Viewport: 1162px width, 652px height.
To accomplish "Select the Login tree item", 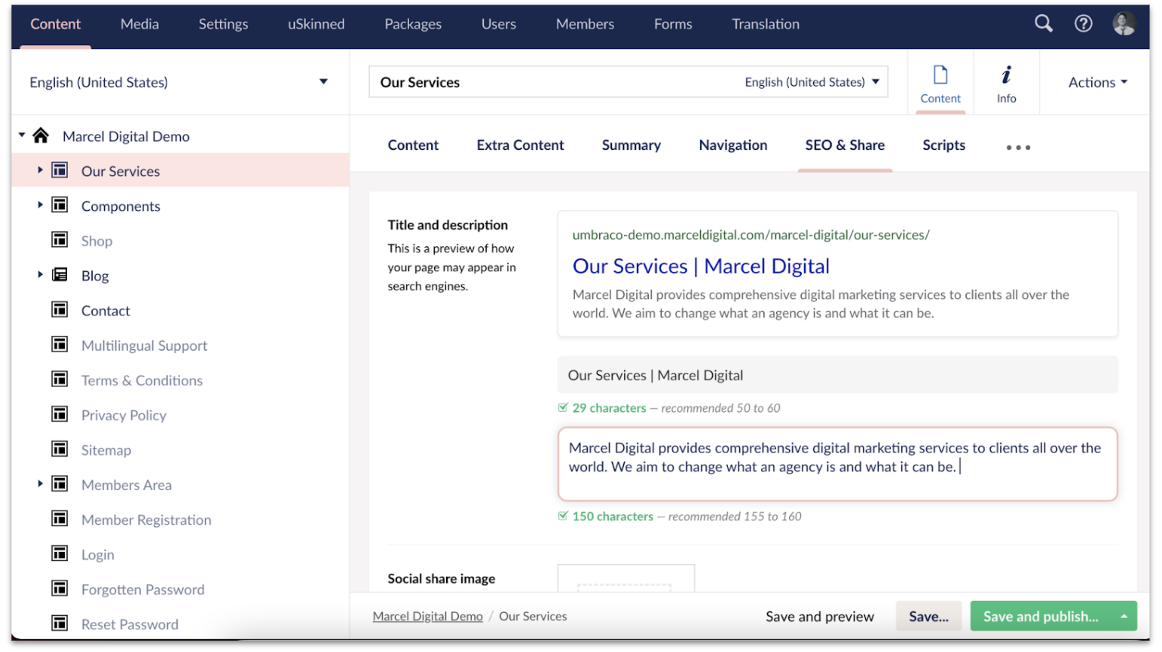I will click(98, 555).
